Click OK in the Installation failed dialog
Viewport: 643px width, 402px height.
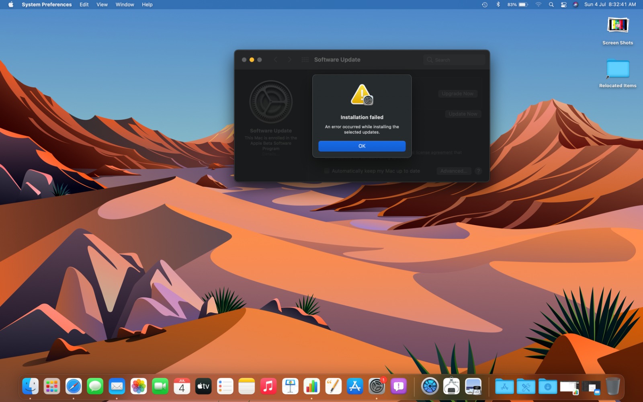[362, 146]
